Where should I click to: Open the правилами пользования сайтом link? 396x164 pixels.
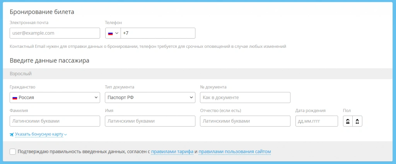[x=235, y=152]
